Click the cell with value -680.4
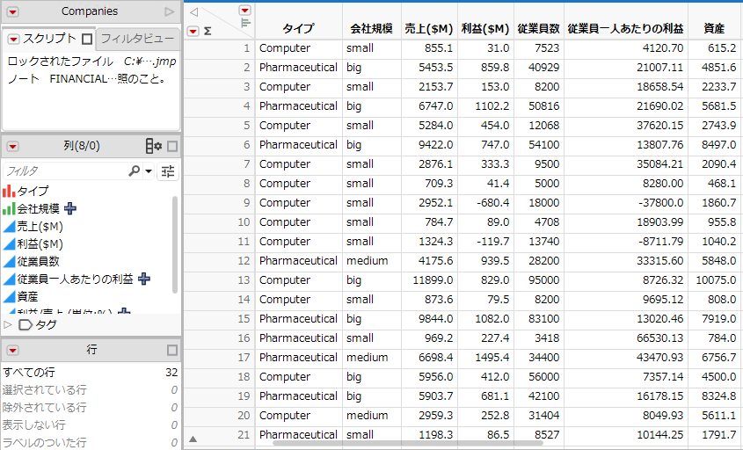Image resolution: width=743 pixels, height=450 pixels. (485, 203)
